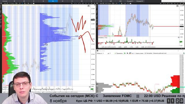Viewport: 185px width, 104px height.
Task: Open the crosshair cursor dropdown in right chart
Action: (x=125, y=3)
